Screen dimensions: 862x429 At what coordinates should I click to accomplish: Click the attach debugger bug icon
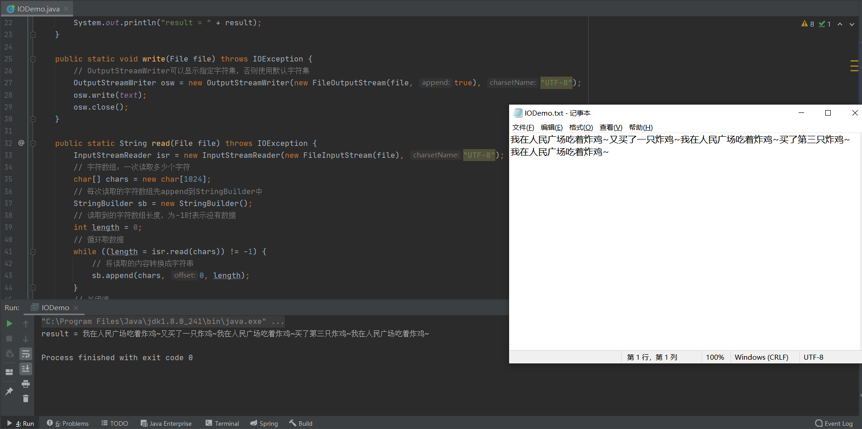(x=9, y=354)
